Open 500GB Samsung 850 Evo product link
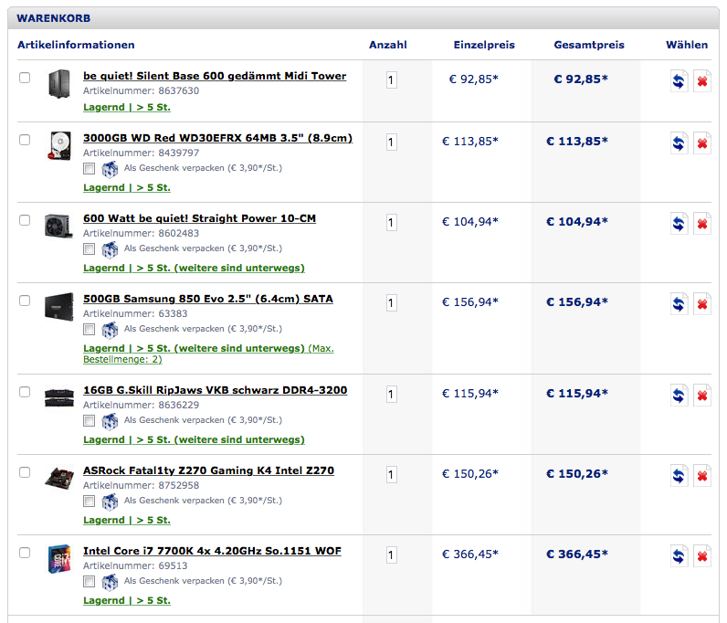 tap(207, 299)
